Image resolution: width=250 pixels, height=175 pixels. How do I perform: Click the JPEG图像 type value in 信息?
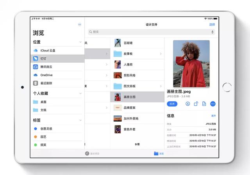211,124
